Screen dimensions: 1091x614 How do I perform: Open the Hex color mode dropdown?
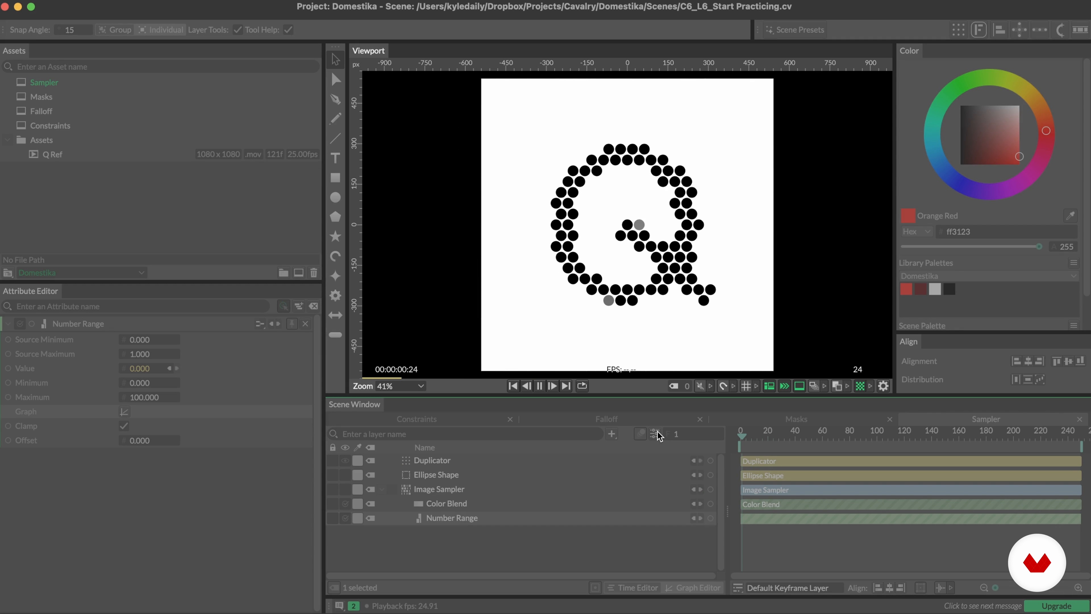[917, 232]
